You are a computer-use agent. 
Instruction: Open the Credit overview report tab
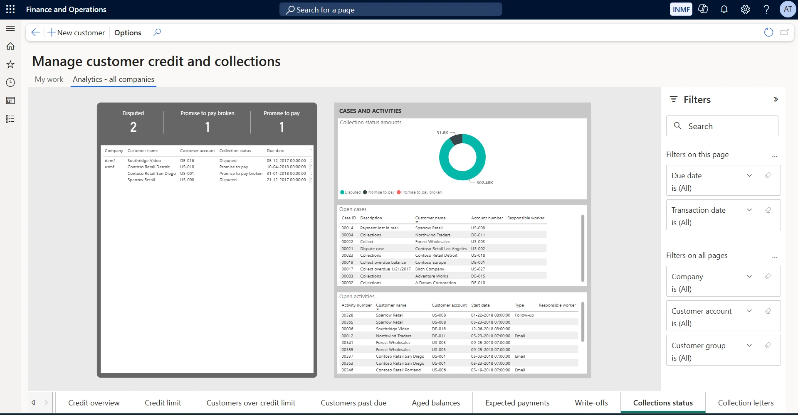94,403
